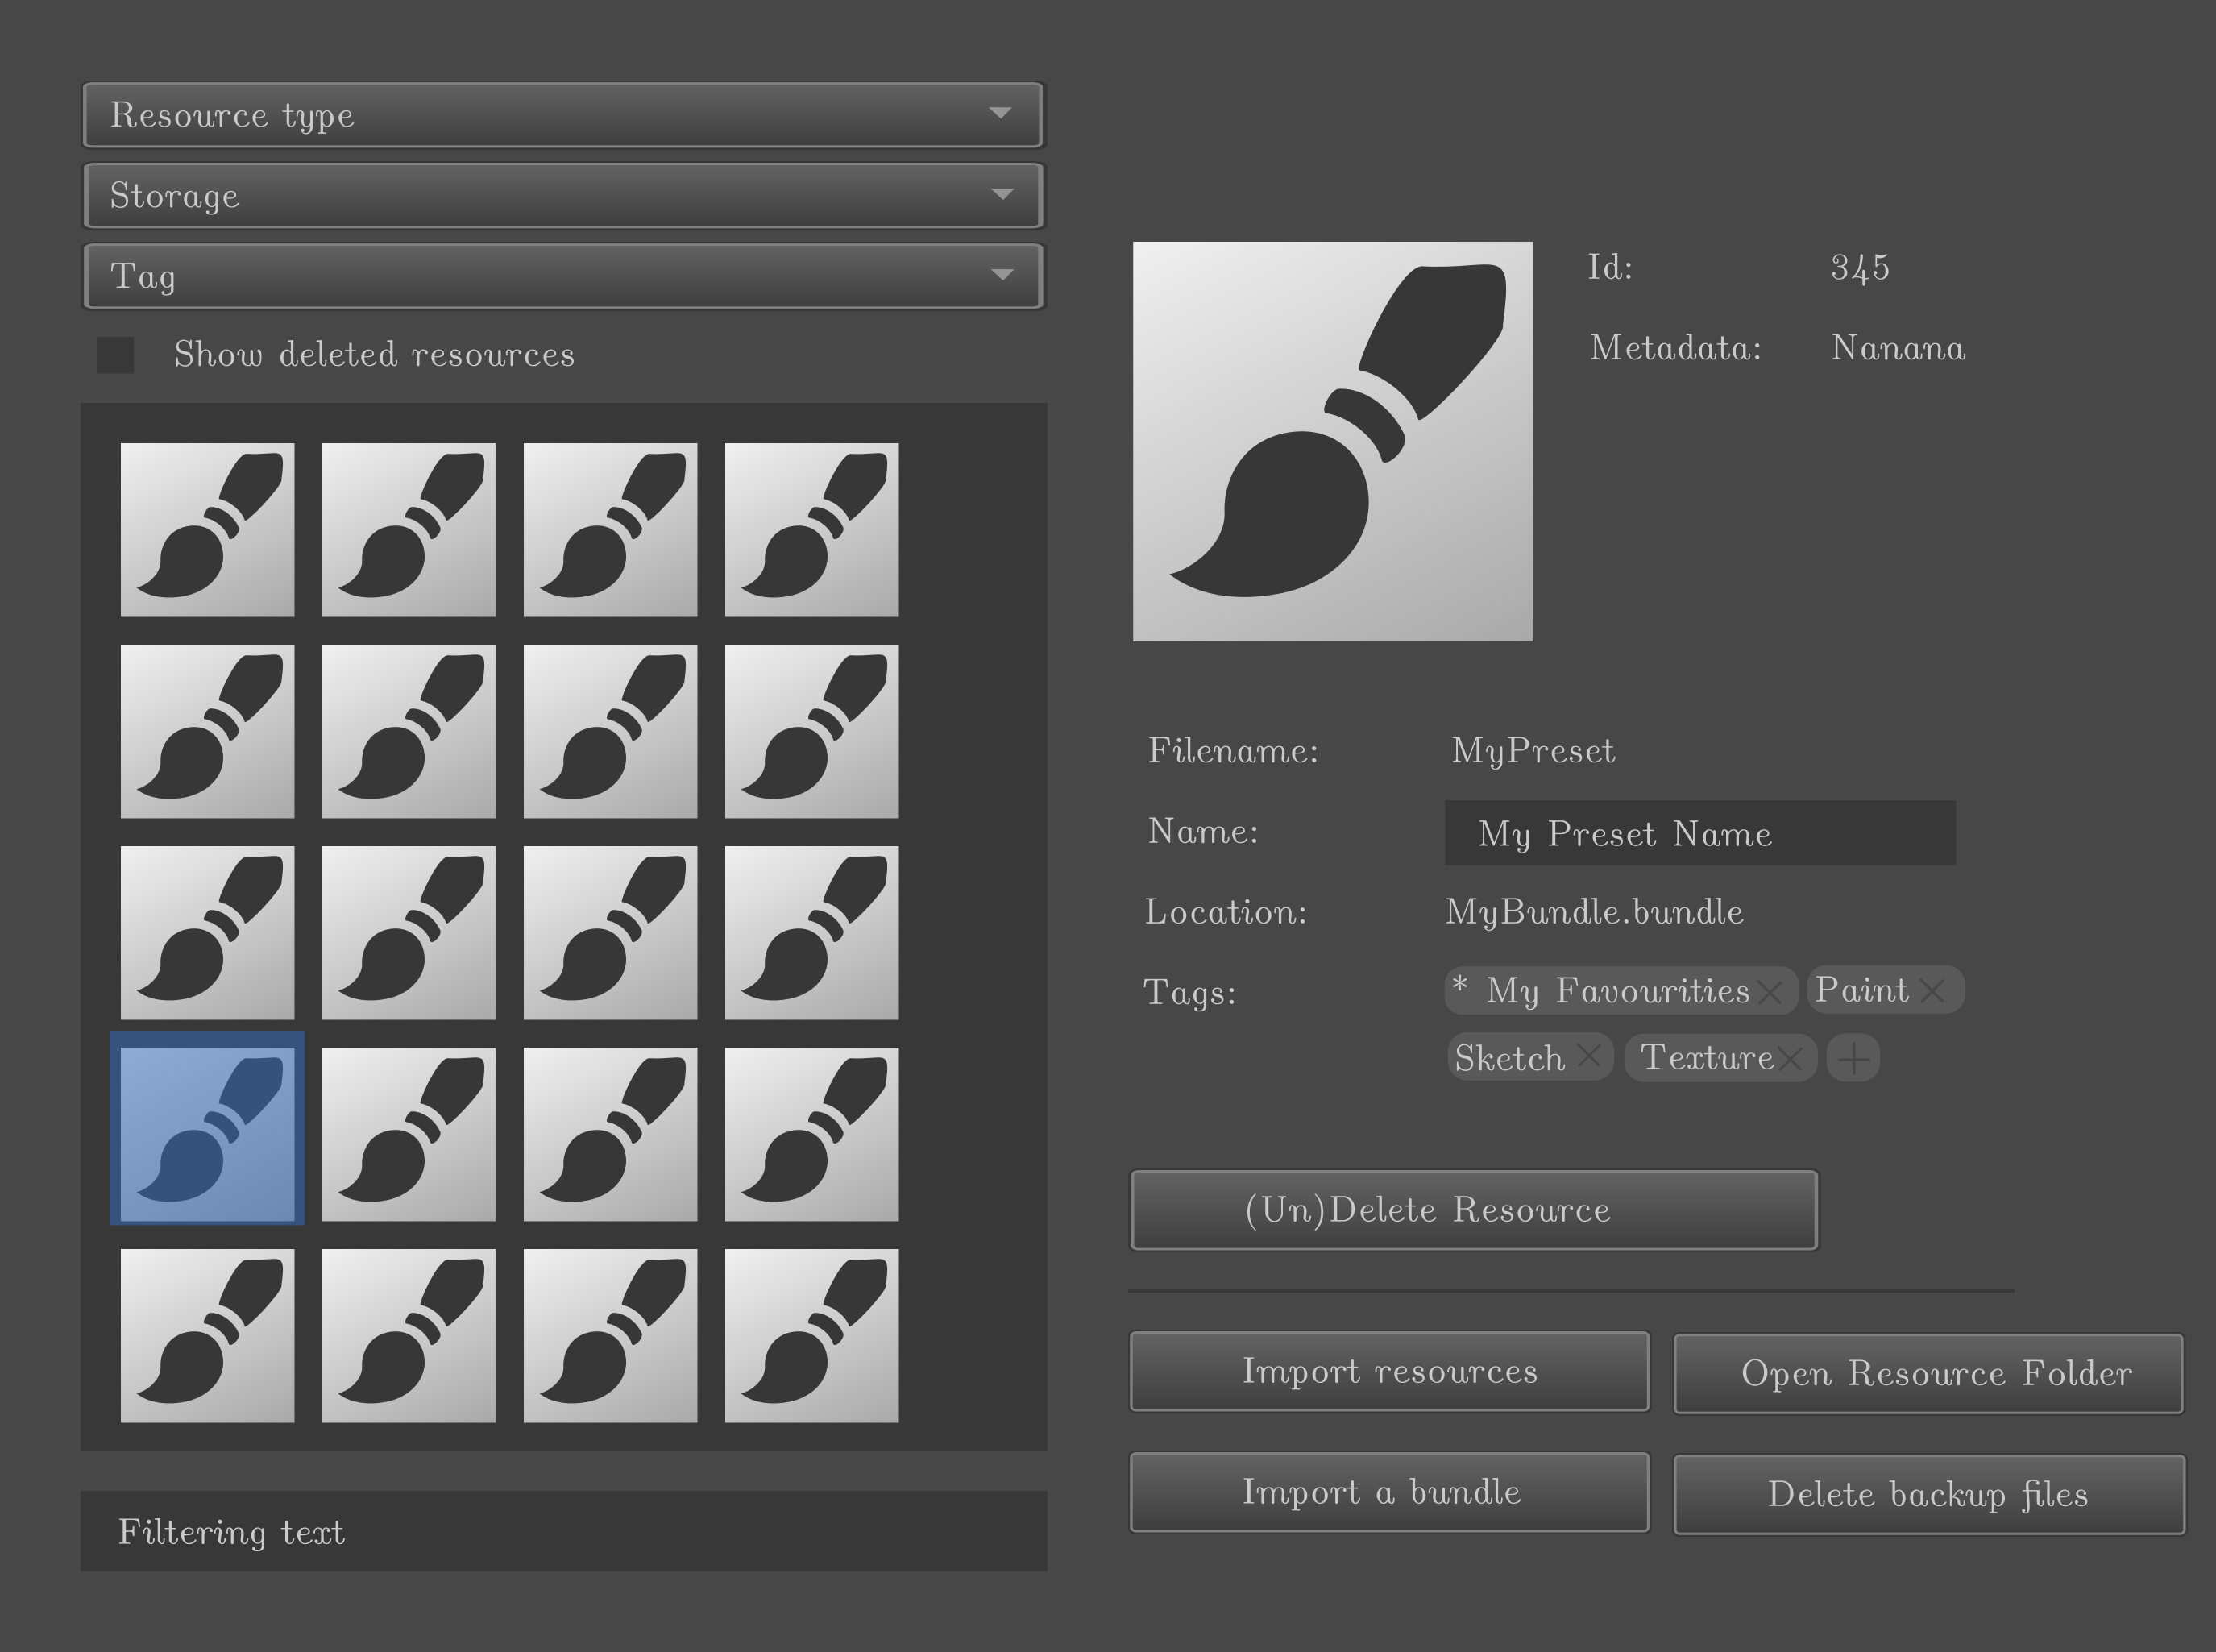
Task: Remove the Paint tag via its X
Action: (x=1932, y=990)
